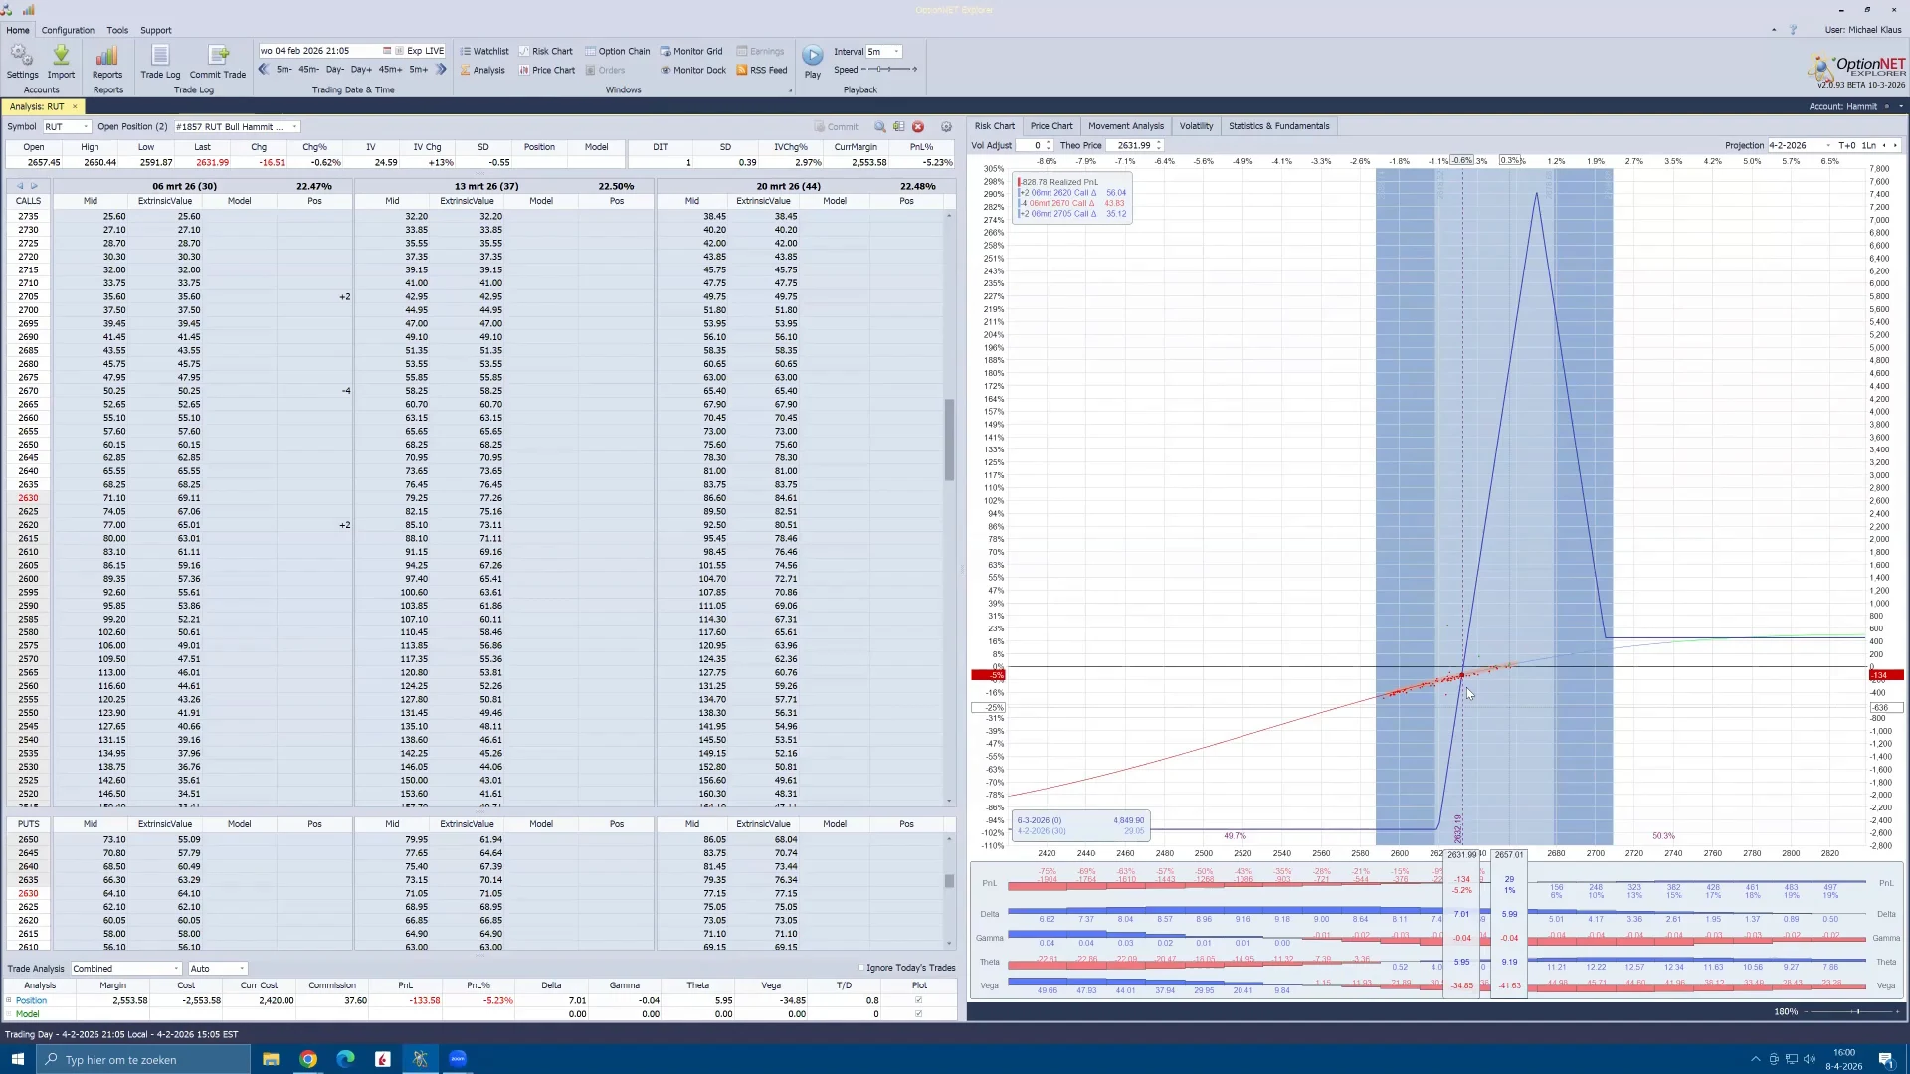Open the Configuration menu
Screen dimensions: 1910x1074
pyautogui.click(x=68, y=30)
